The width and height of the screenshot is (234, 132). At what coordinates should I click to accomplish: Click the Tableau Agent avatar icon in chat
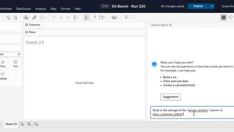[154, 65]
